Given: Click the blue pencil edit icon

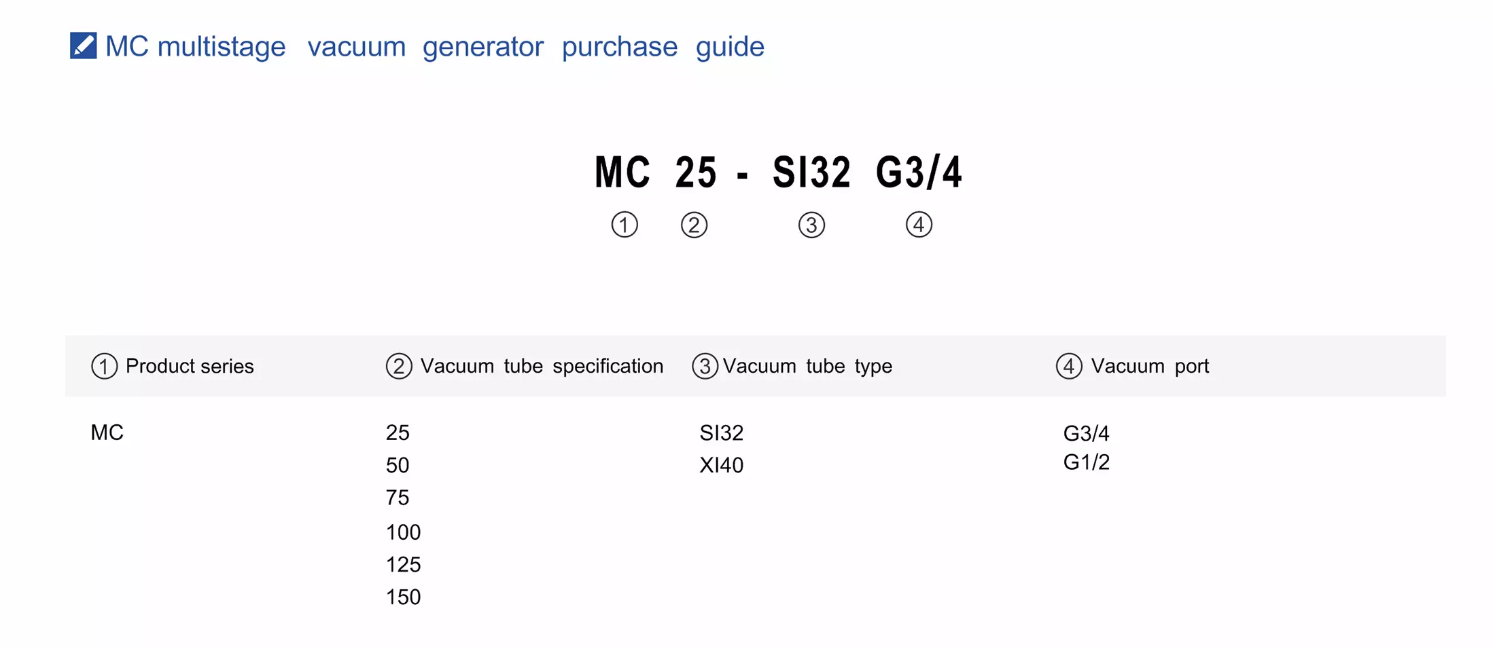Looking at the screenshot, I should click(83, 46).
